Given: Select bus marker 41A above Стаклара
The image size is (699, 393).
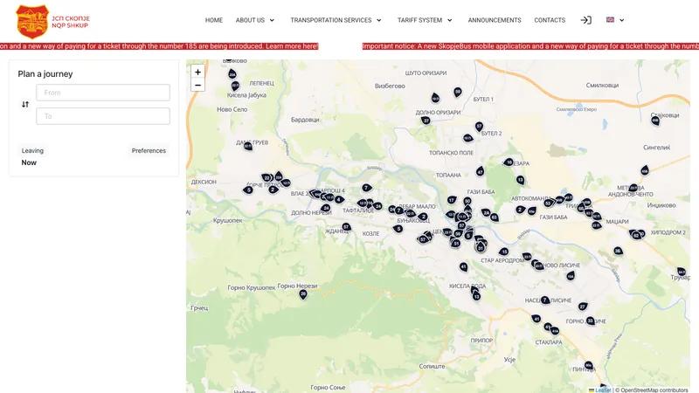Looking at the screenshot, I should 555,331.
